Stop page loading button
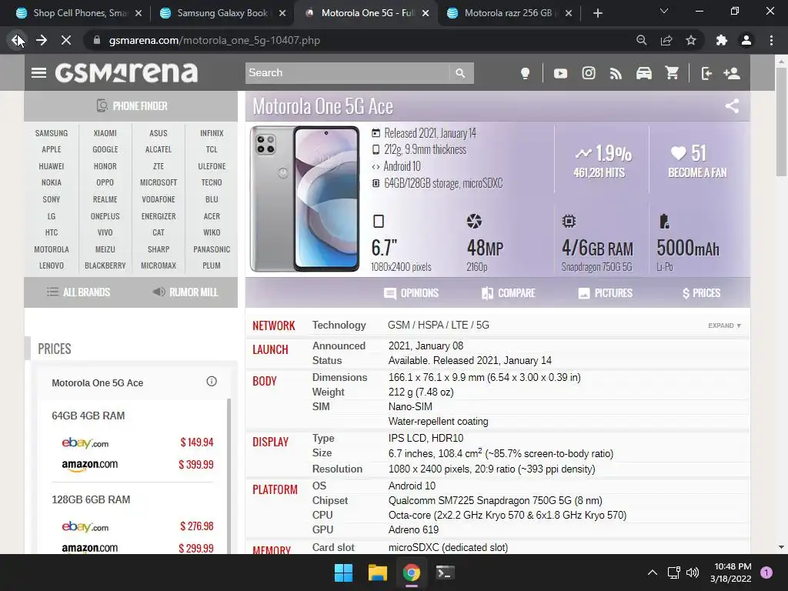Image resolution: width=788 pixels, height=591 pixels. point(66,40)
